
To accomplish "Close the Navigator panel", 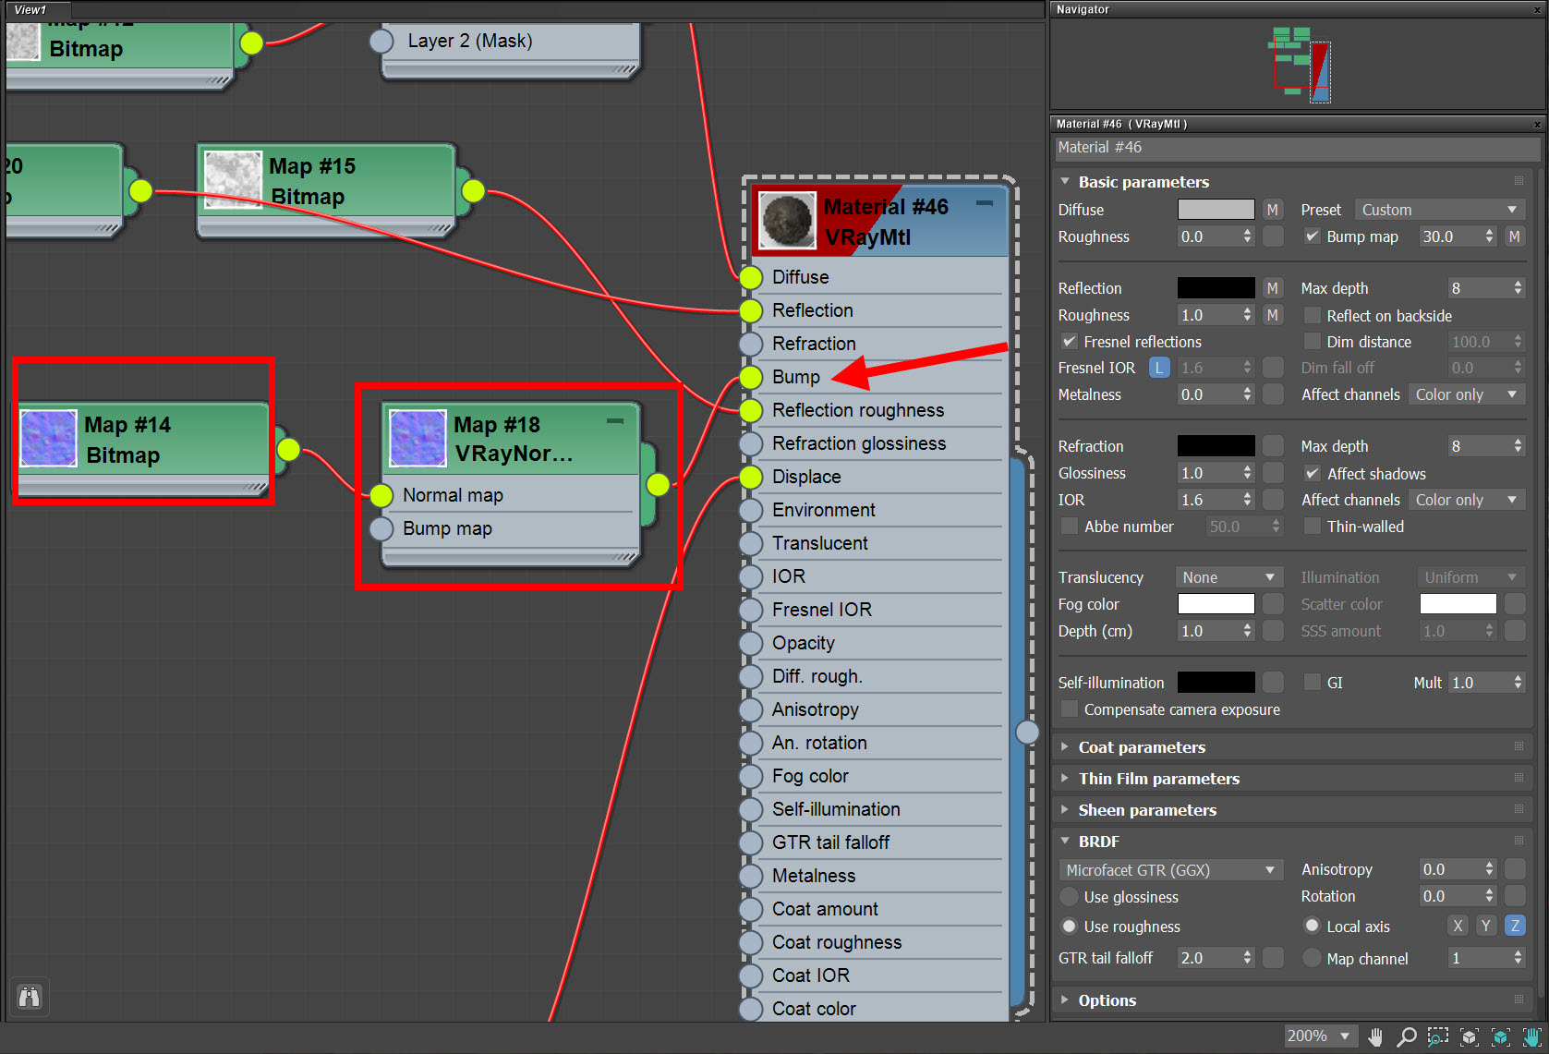I will (1537, 10).
